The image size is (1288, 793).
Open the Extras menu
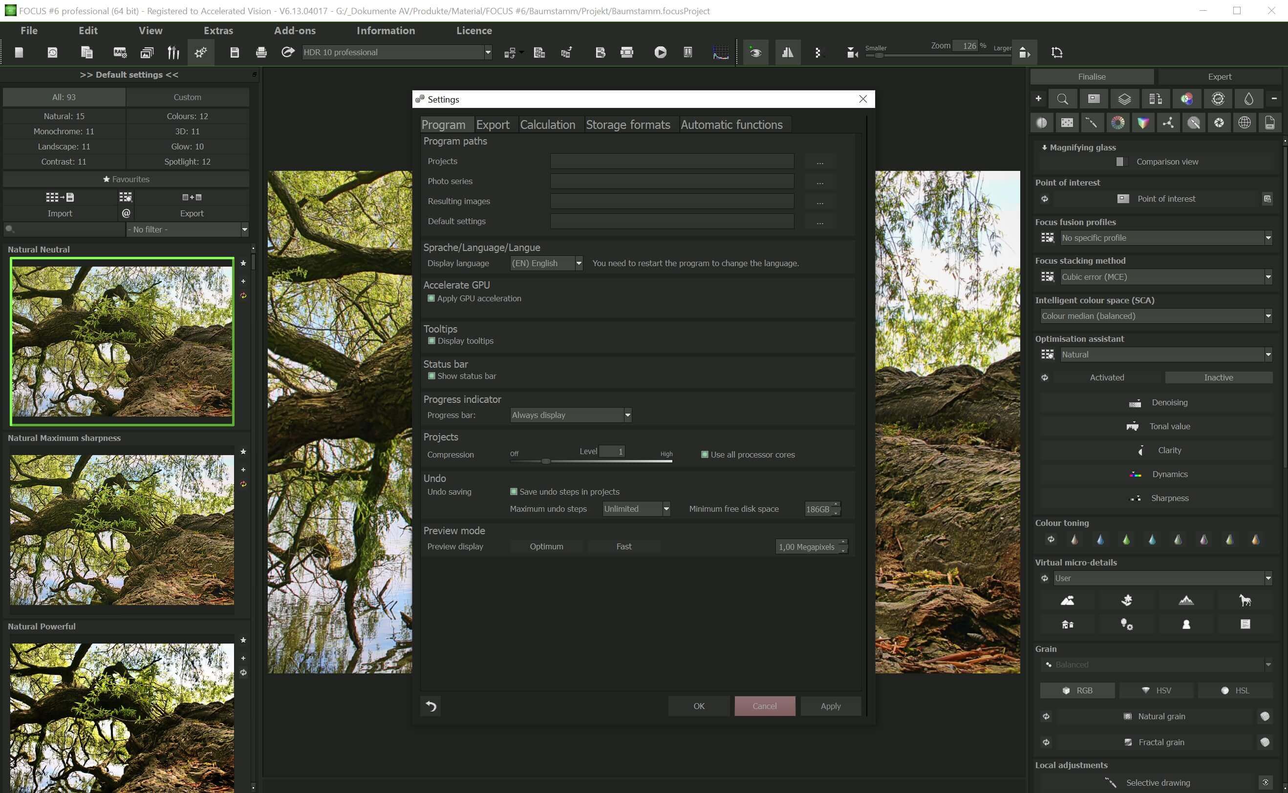tap(218, 30)
